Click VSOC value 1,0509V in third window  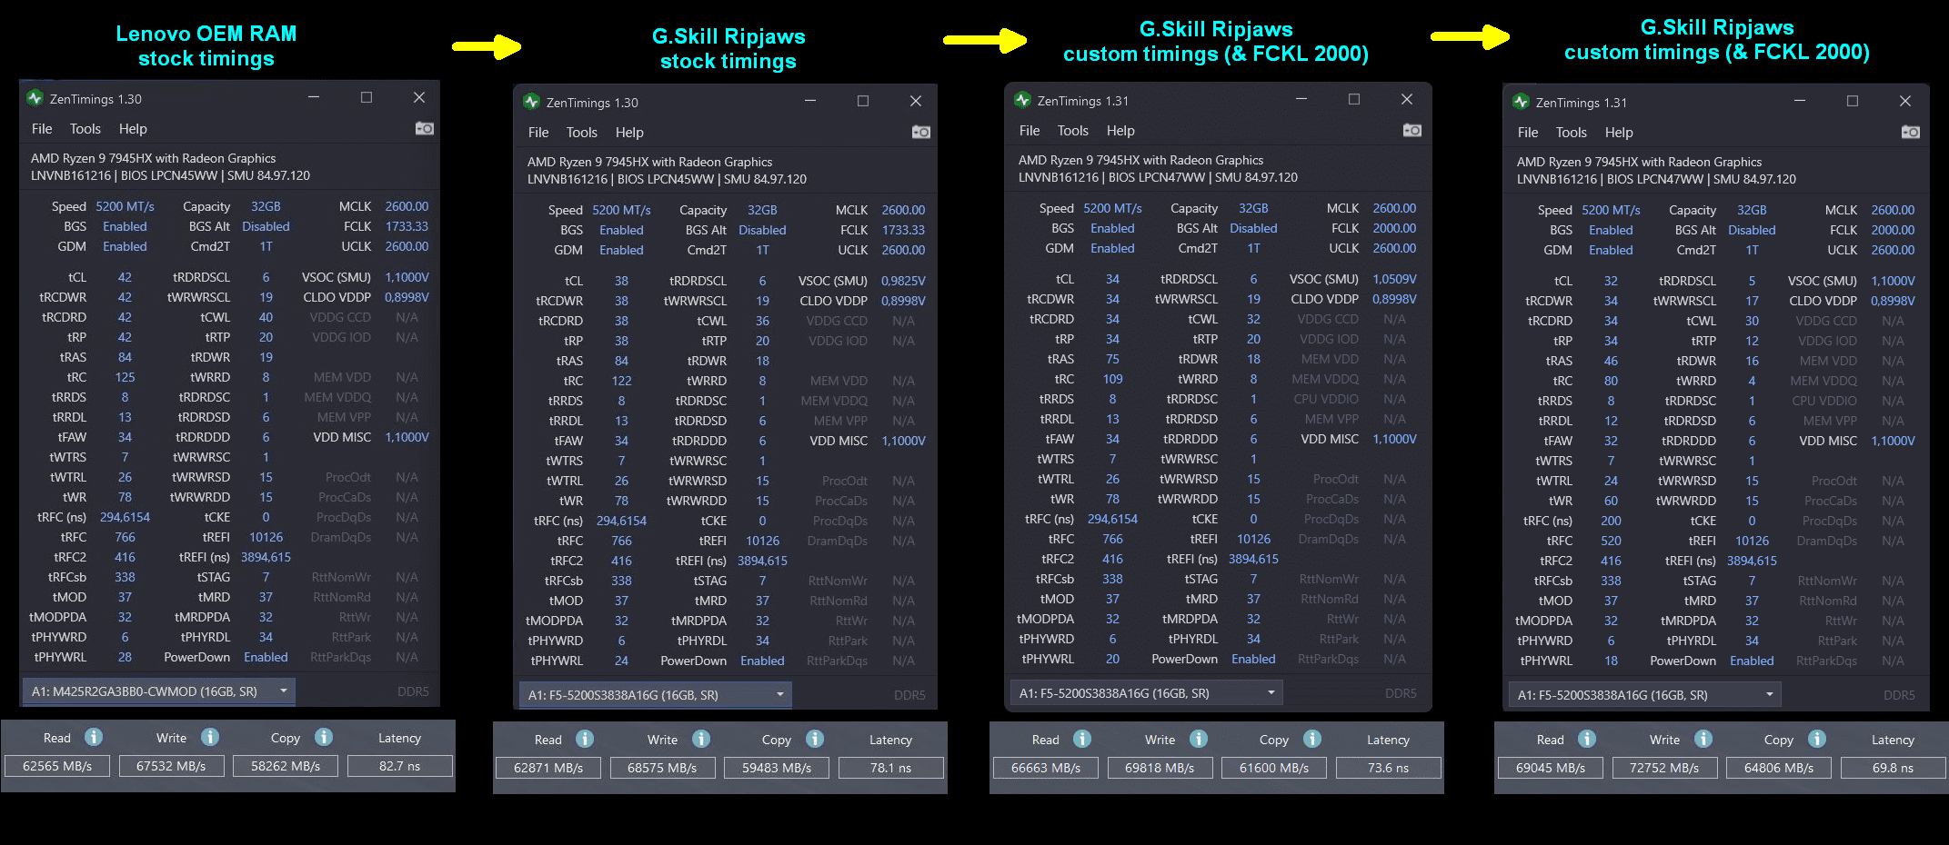1394,279
